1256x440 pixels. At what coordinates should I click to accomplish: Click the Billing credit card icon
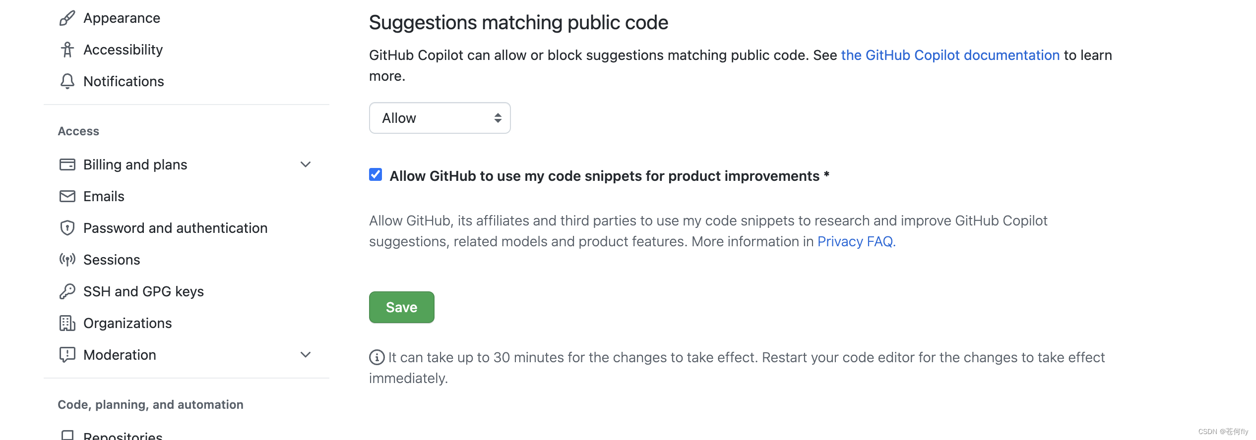tap(67, 165)
